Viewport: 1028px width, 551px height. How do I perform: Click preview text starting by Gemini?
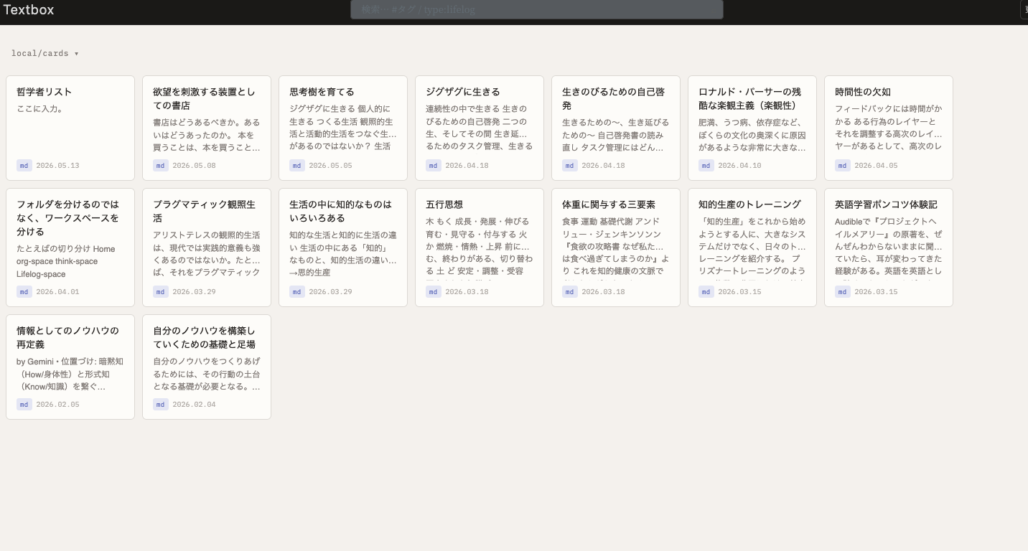[70, 374]
